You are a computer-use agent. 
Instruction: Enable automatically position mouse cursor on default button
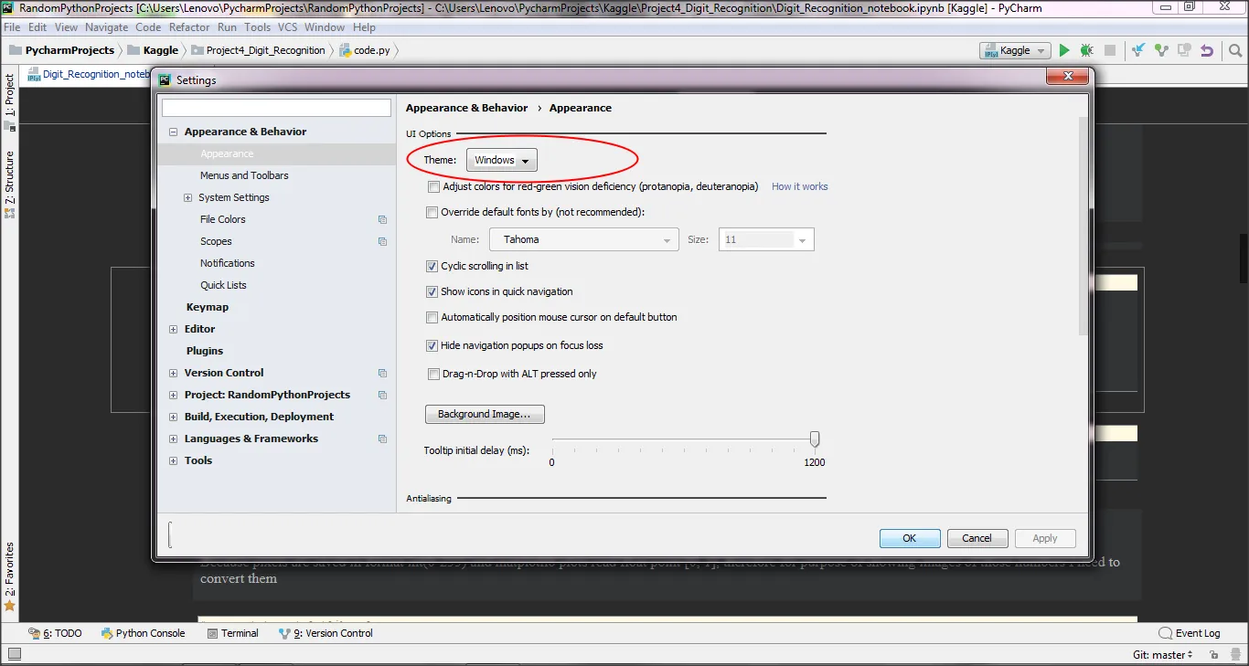(x=432, y=317)
